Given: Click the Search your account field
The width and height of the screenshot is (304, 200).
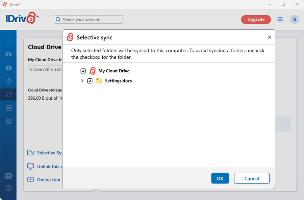Looking at the screenshot, I should click(x=88, y=20).
